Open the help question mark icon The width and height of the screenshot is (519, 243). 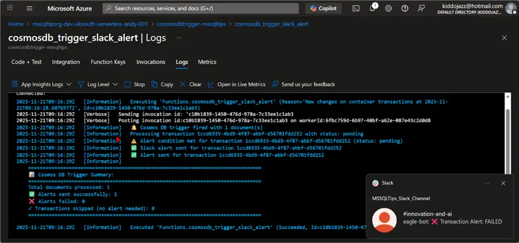point(405,8)
